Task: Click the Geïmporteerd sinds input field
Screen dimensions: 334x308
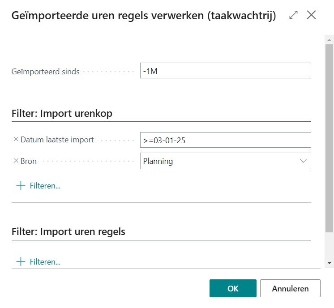Action: click(225, 71)
